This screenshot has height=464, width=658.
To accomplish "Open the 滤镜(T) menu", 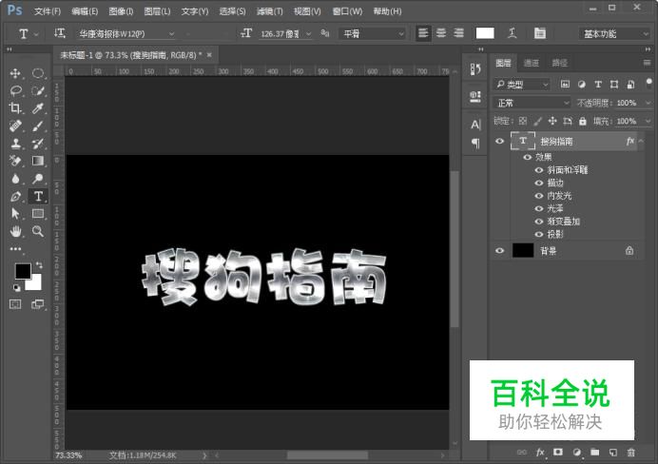I will tap(269, 11).
